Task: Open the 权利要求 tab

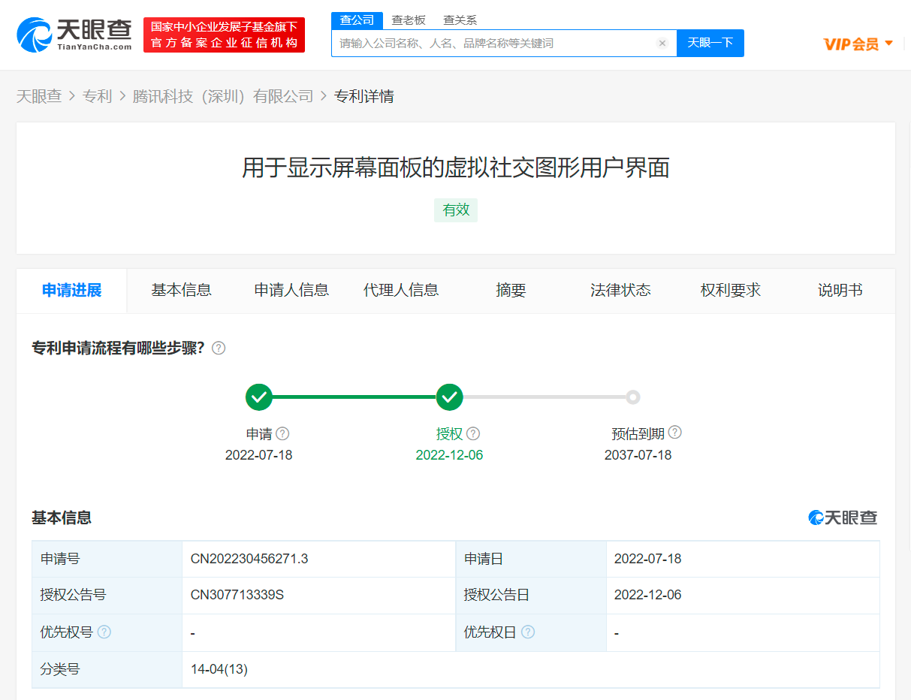Action: coord(730,291)
